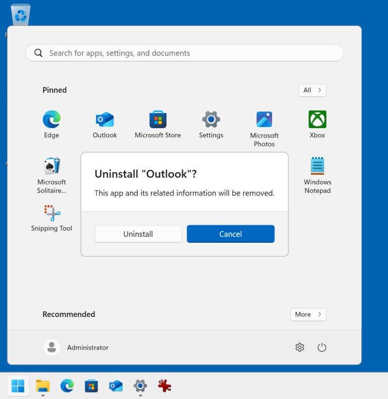
Task: Expand the All apps list
Action: (312, 90)
